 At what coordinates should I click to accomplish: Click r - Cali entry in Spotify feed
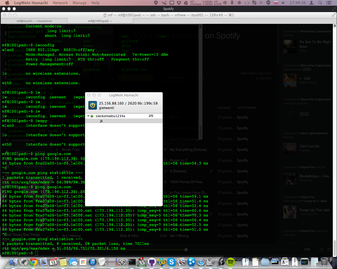(305, 78)
